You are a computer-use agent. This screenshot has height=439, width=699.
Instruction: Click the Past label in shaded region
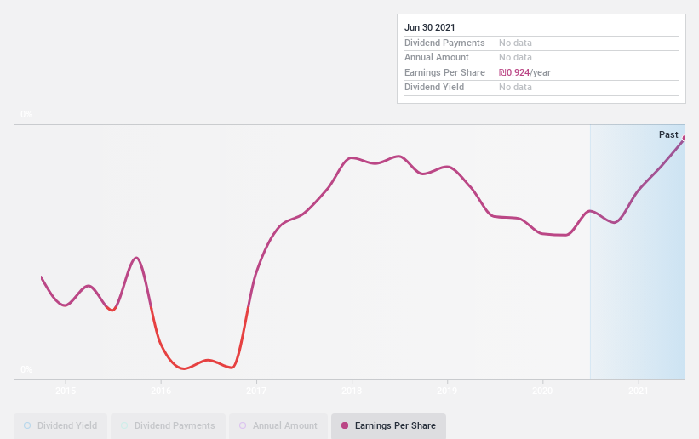[668, 134]
